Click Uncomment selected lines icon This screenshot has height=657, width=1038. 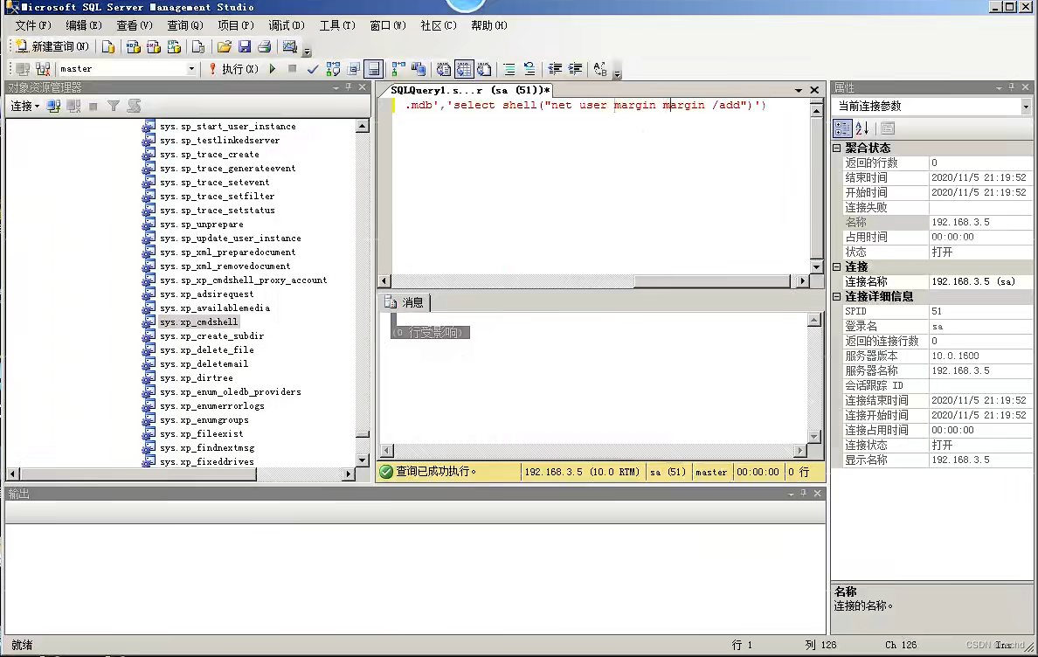(529, 69)
